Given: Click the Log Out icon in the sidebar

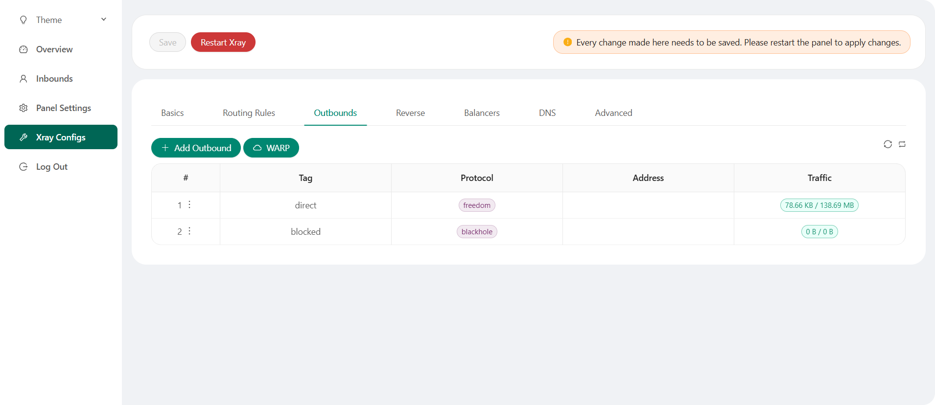Looking at the screenshot, I should [23, 167].
